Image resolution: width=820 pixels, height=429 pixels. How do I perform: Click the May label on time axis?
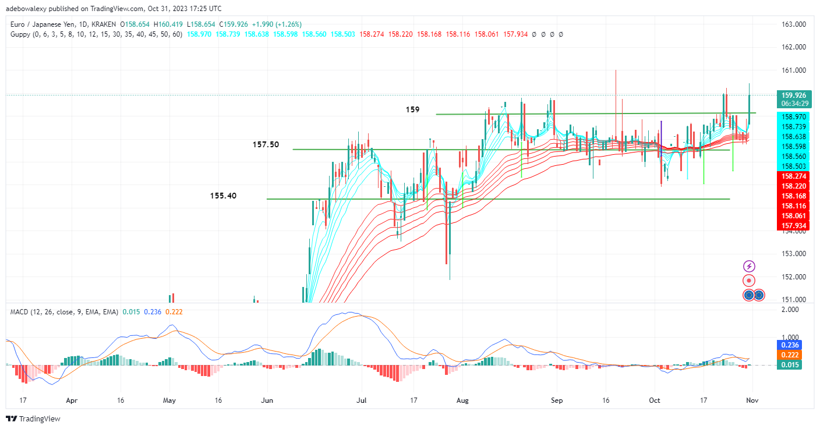169,400
